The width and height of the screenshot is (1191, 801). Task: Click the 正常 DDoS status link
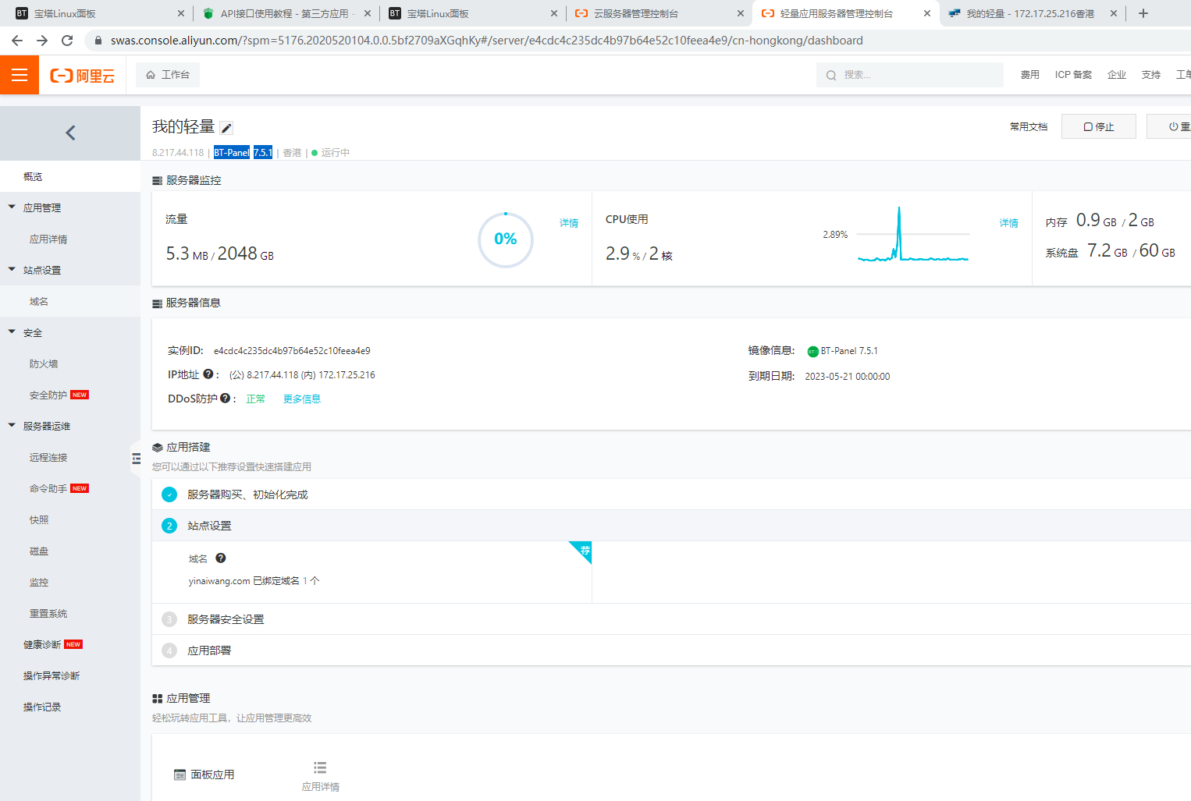(x=256, y=399)
